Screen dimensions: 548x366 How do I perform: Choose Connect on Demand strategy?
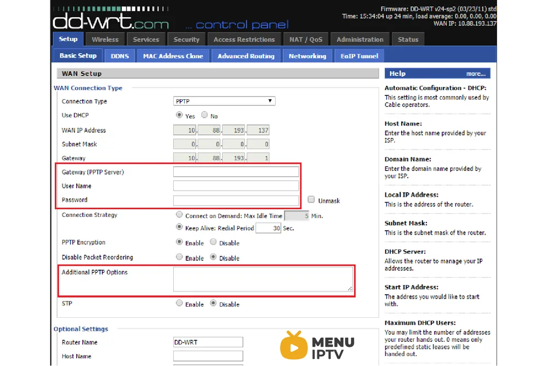point(179,214)
